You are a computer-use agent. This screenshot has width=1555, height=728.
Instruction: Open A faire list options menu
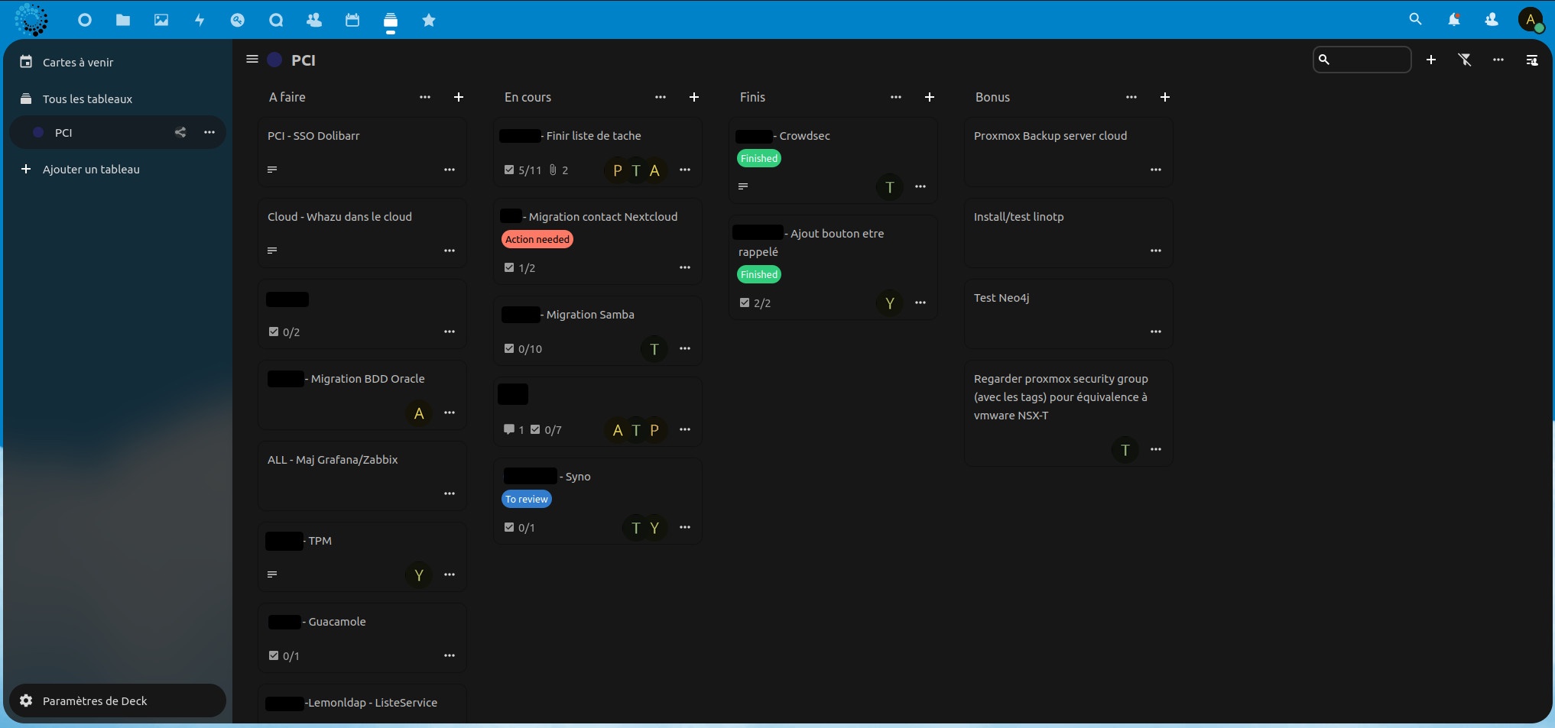[425, 97]
